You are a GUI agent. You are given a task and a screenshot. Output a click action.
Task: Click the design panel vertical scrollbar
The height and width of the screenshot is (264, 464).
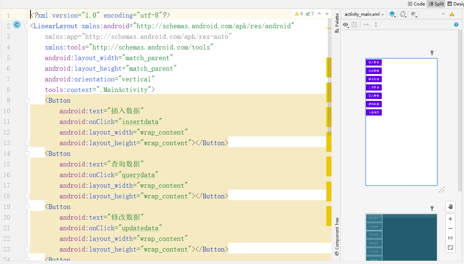pyautogui.click(x=460, y=110)
